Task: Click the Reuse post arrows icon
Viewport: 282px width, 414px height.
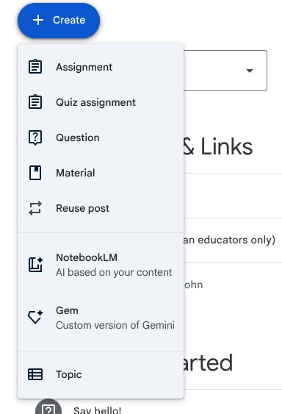Action: pos(35,208)
